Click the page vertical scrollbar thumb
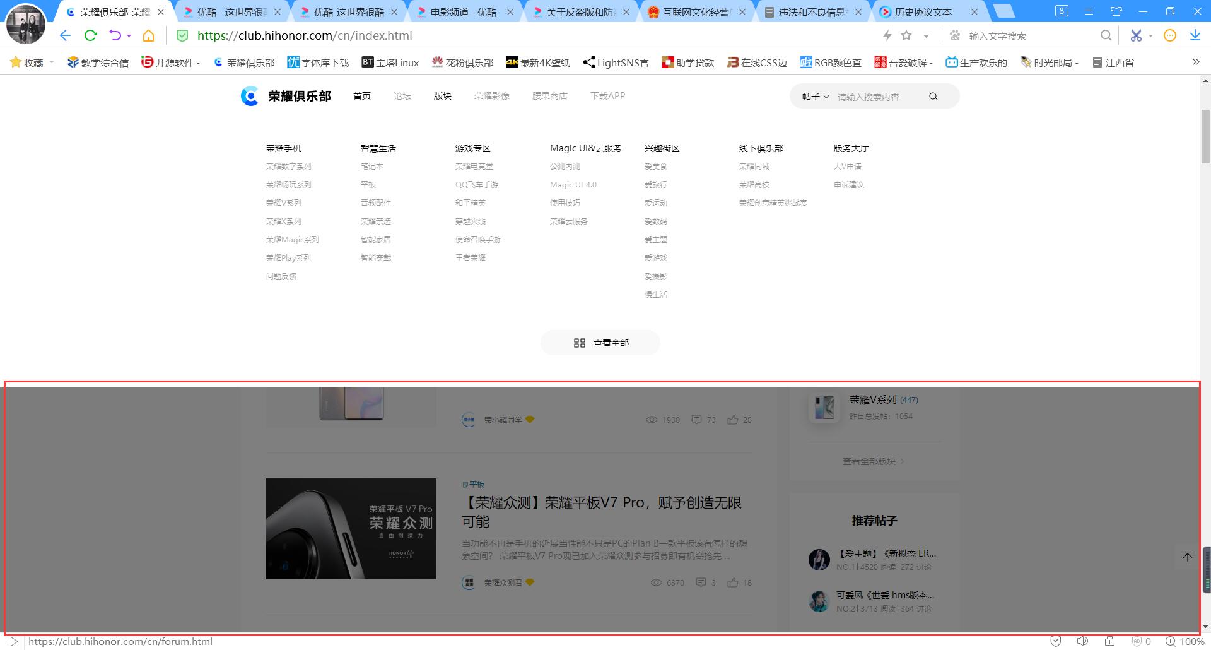1211x650 pixels. [1205, 136]
